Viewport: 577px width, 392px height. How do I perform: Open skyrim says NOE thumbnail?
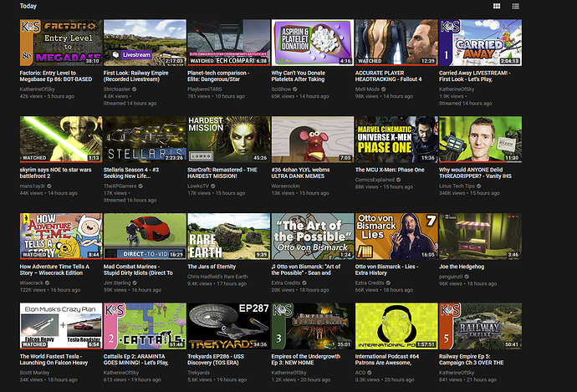coord(61,140)
